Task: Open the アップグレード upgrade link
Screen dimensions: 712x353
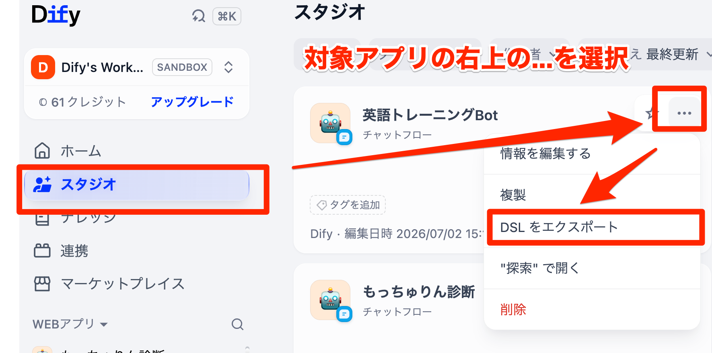Action: coord(192,102)
